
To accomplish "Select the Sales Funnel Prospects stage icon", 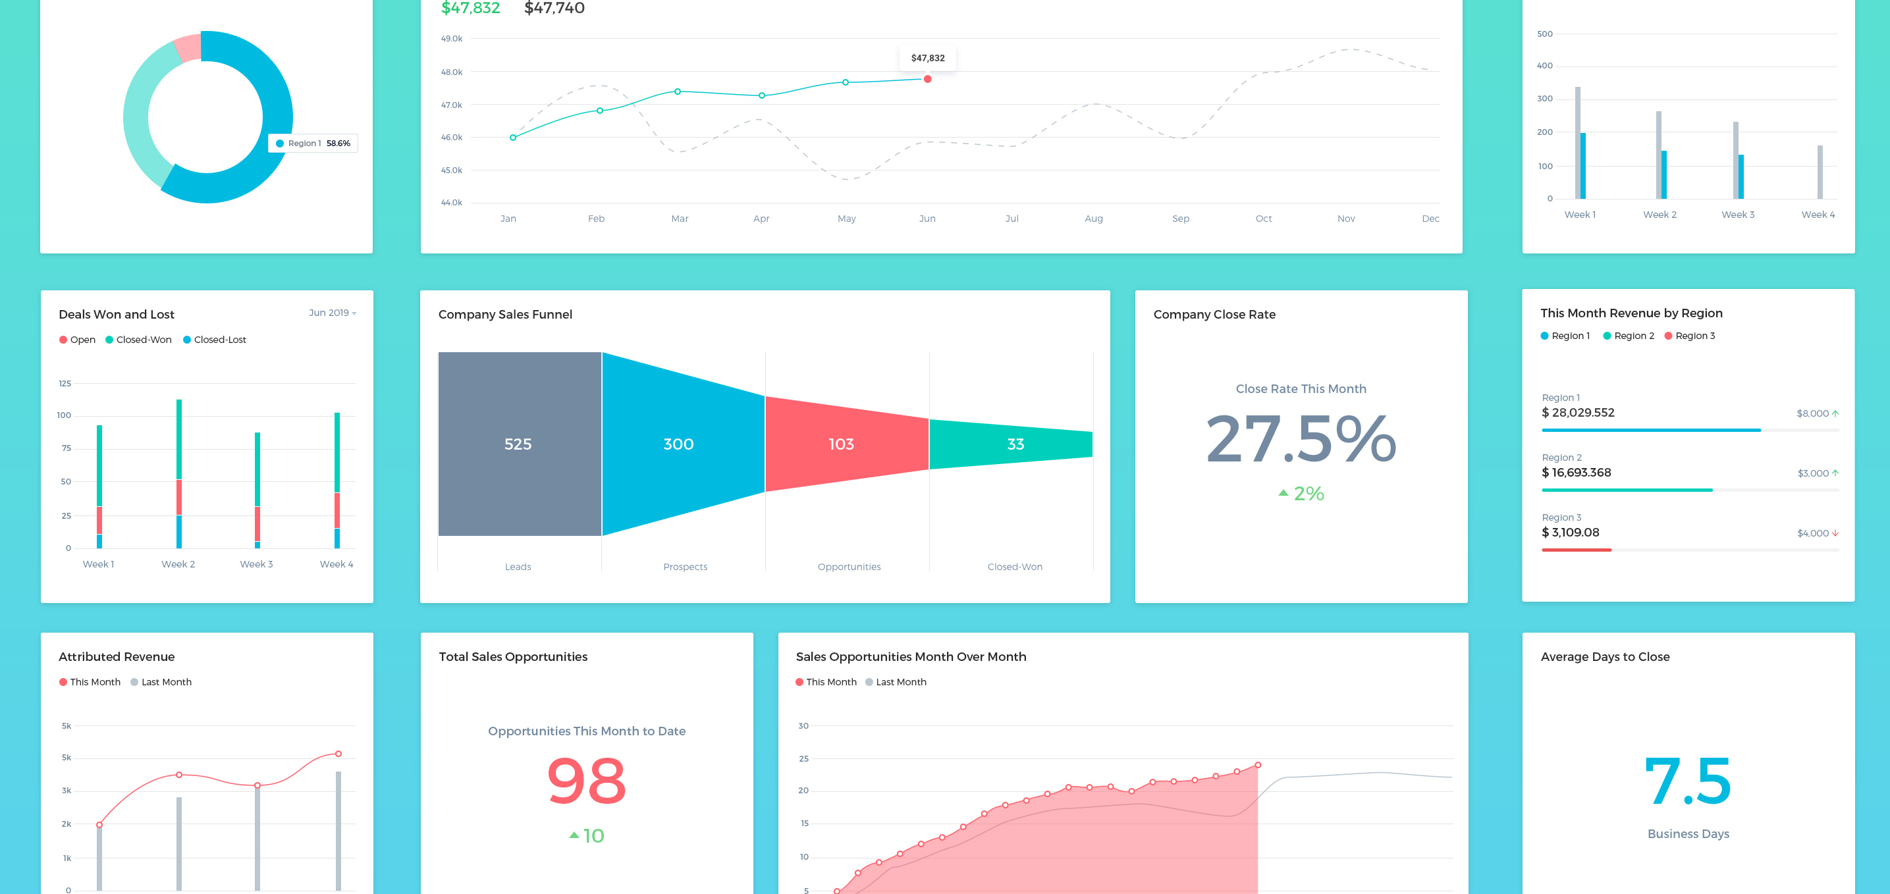I will [x=678, y=444].
